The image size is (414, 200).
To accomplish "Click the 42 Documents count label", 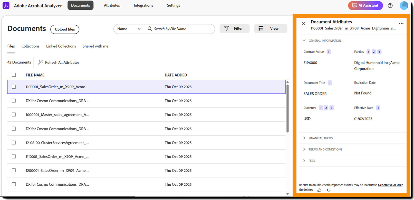I will click(x=19, y=62).
